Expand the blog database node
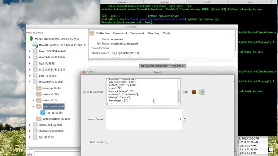 30,51
